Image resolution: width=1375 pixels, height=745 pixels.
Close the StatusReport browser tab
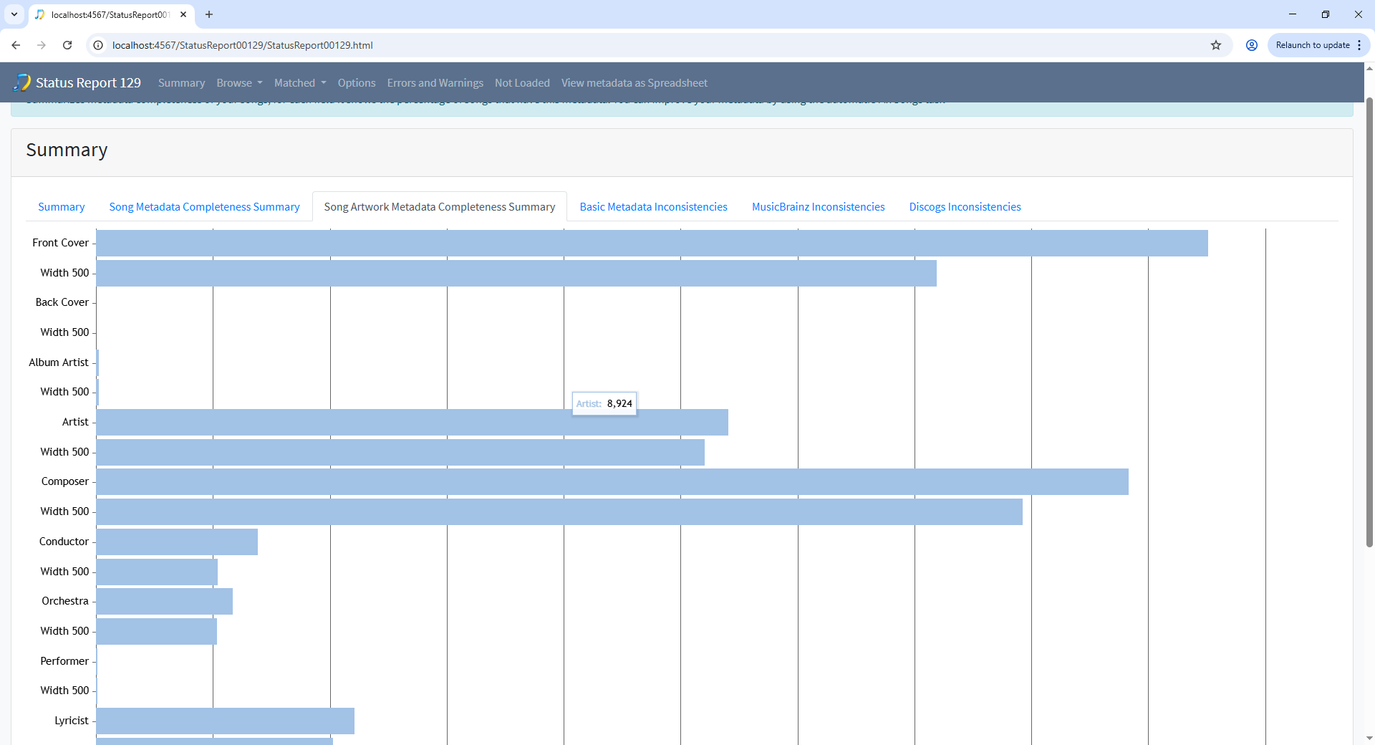tap(183, 14)
